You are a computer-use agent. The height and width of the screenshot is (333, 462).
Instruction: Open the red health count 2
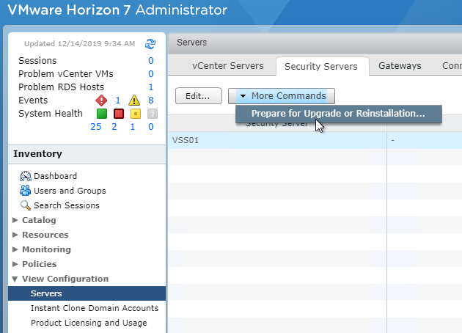114,127
